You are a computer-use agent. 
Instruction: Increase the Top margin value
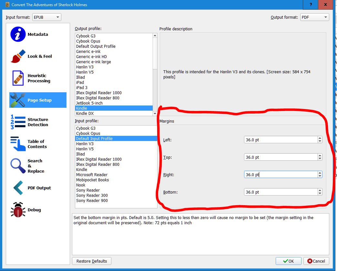(x=320, y=156)
